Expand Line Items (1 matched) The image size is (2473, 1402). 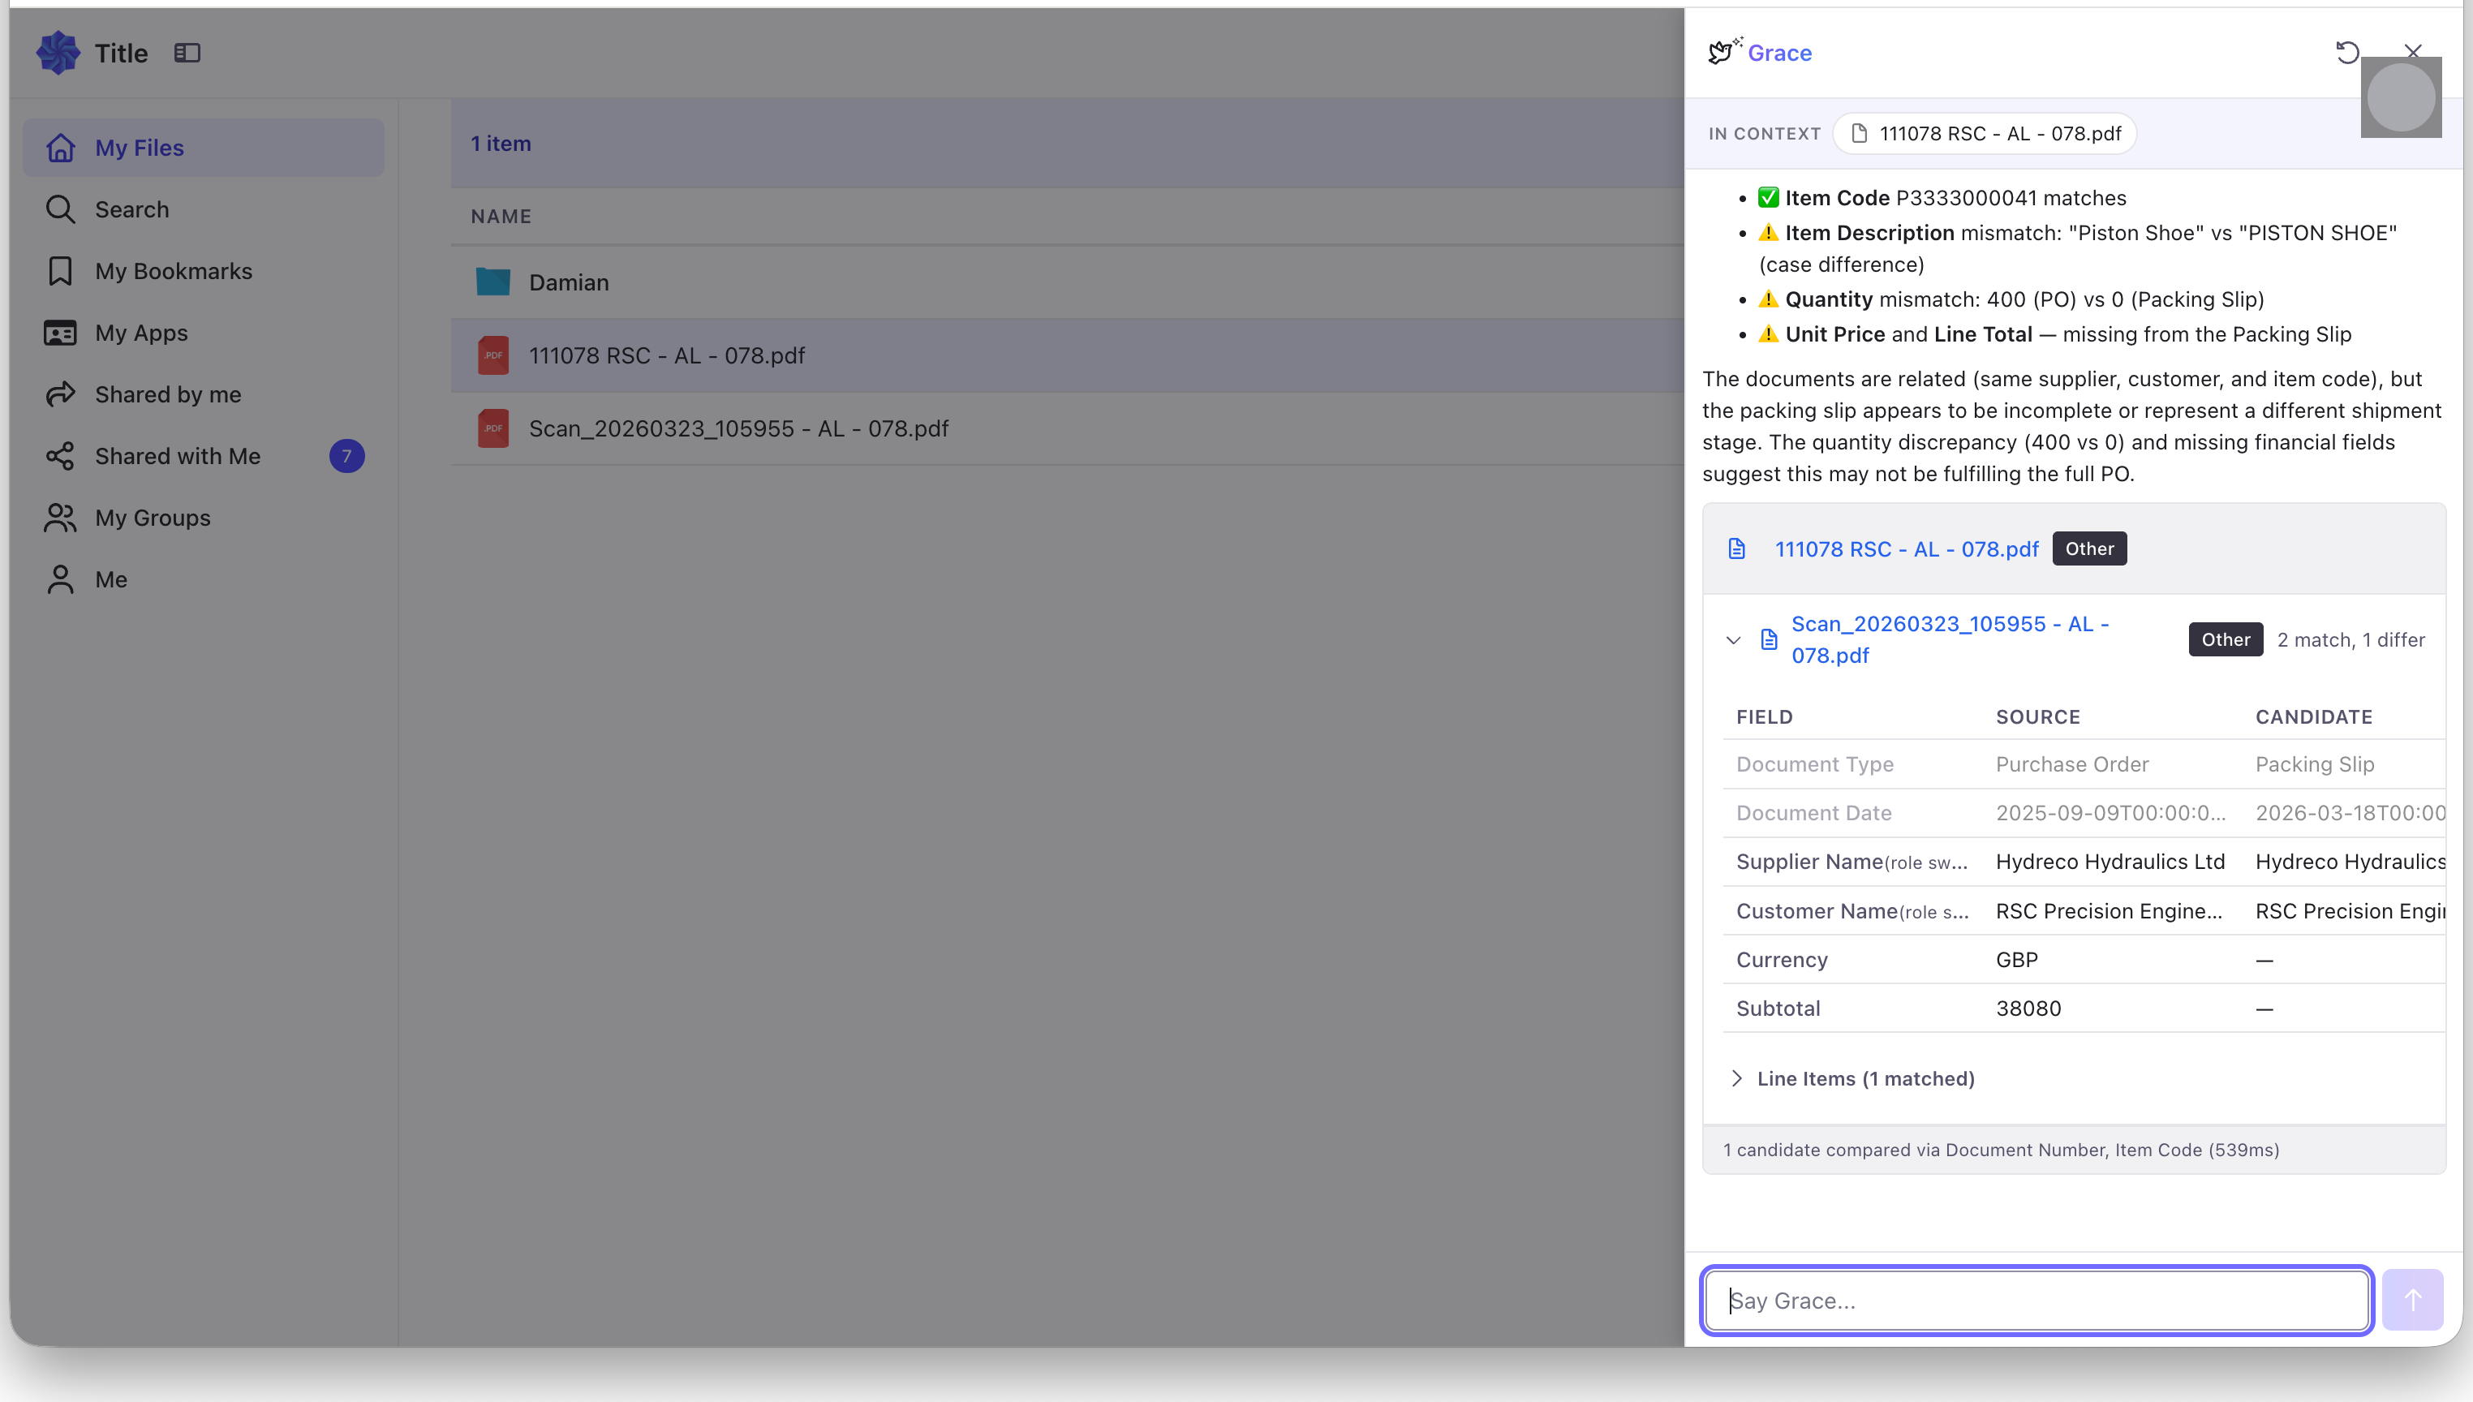pyautogui.click(x=1864, y=1078)
